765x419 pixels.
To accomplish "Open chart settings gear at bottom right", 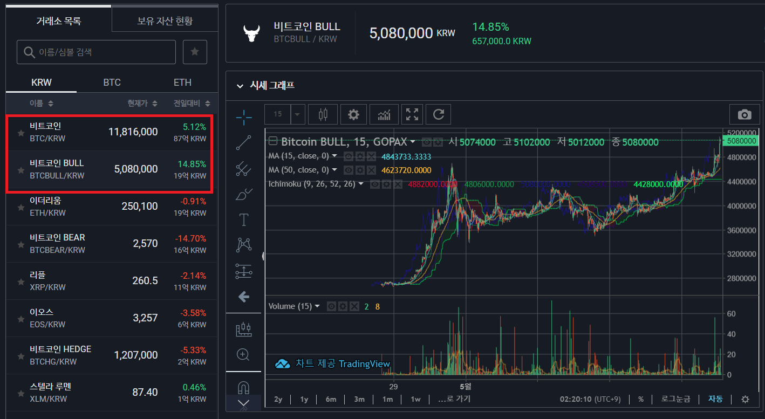I will pos(745,400).
